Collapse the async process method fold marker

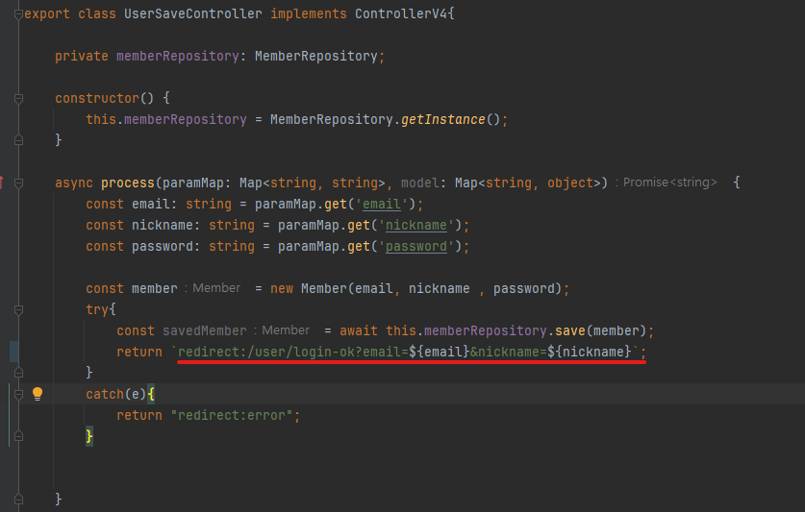(x=18, y=183)
